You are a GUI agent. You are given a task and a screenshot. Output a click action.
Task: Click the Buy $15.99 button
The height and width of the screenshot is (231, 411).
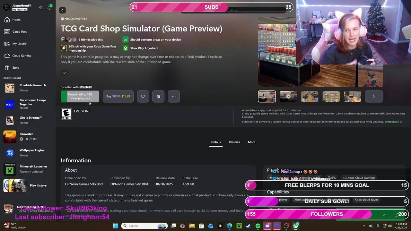coord(118,96)
